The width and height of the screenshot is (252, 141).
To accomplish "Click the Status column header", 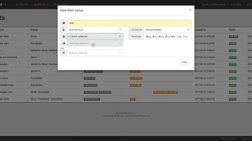I will tap(232, 30).
